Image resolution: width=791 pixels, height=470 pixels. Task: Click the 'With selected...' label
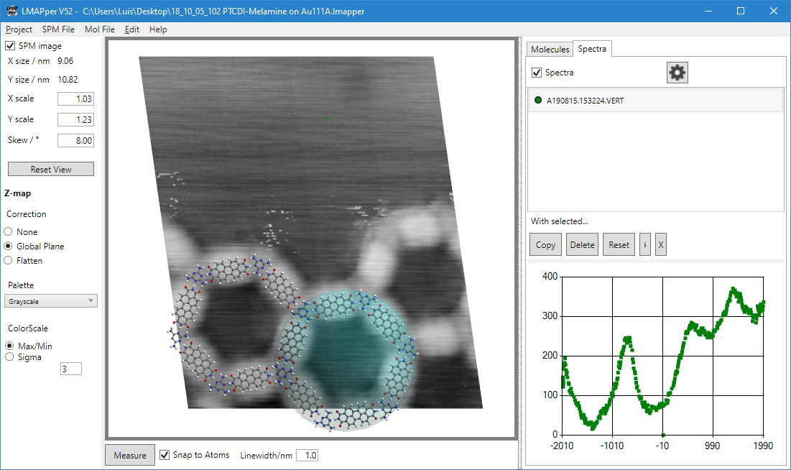(x=560, y=221)
